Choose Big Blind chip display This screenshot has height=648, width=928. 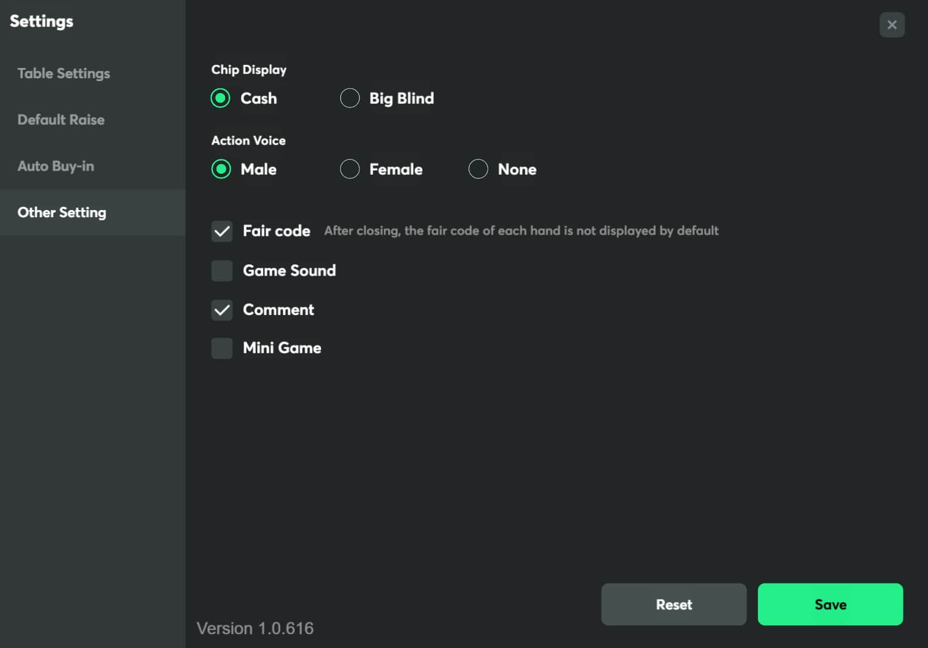pos(350,98)
